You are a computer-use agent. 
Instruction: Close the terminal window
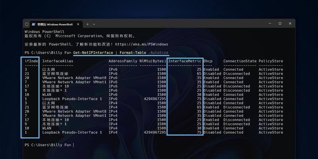[x=290, y=23]
